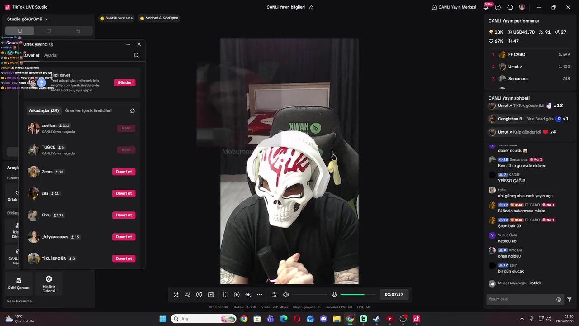Adjust the microphone volume green slider
This screenshot has height=326, width=579.
[358, 295]
